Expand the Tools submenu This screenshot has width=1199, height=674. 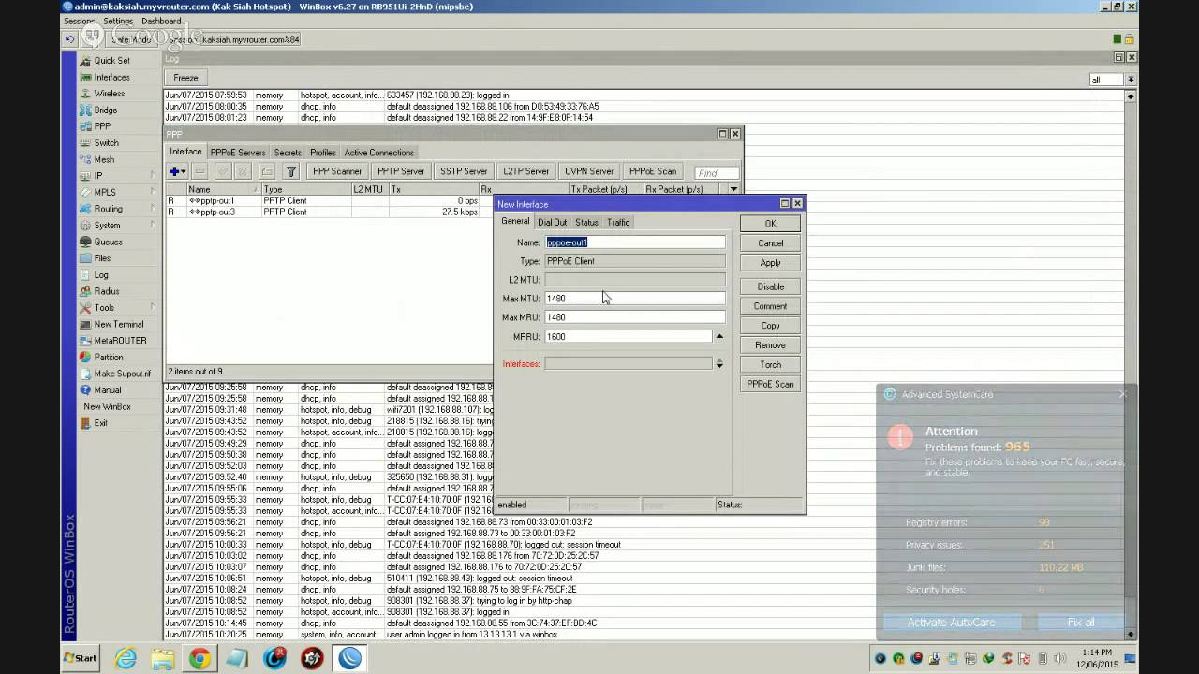pos(153,308)
